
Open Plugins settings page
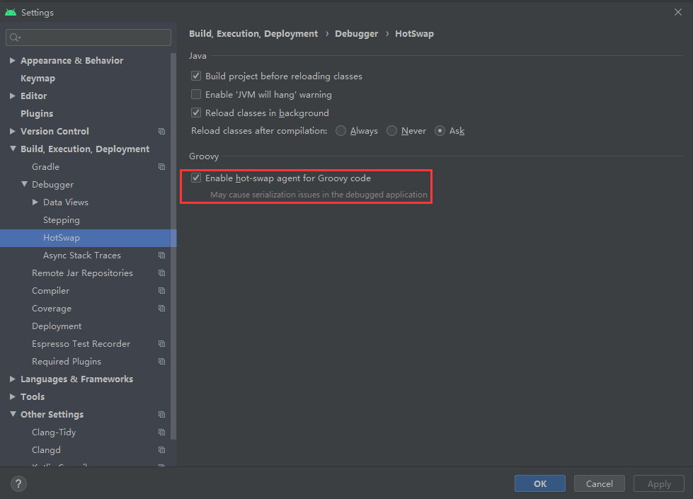[37, 113]
